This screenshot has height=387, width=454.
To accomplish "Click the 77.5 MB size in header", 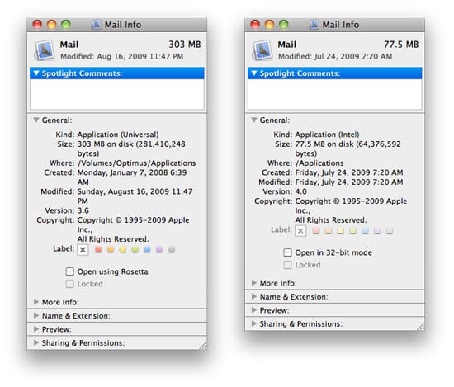I will [x=401, y=45].
